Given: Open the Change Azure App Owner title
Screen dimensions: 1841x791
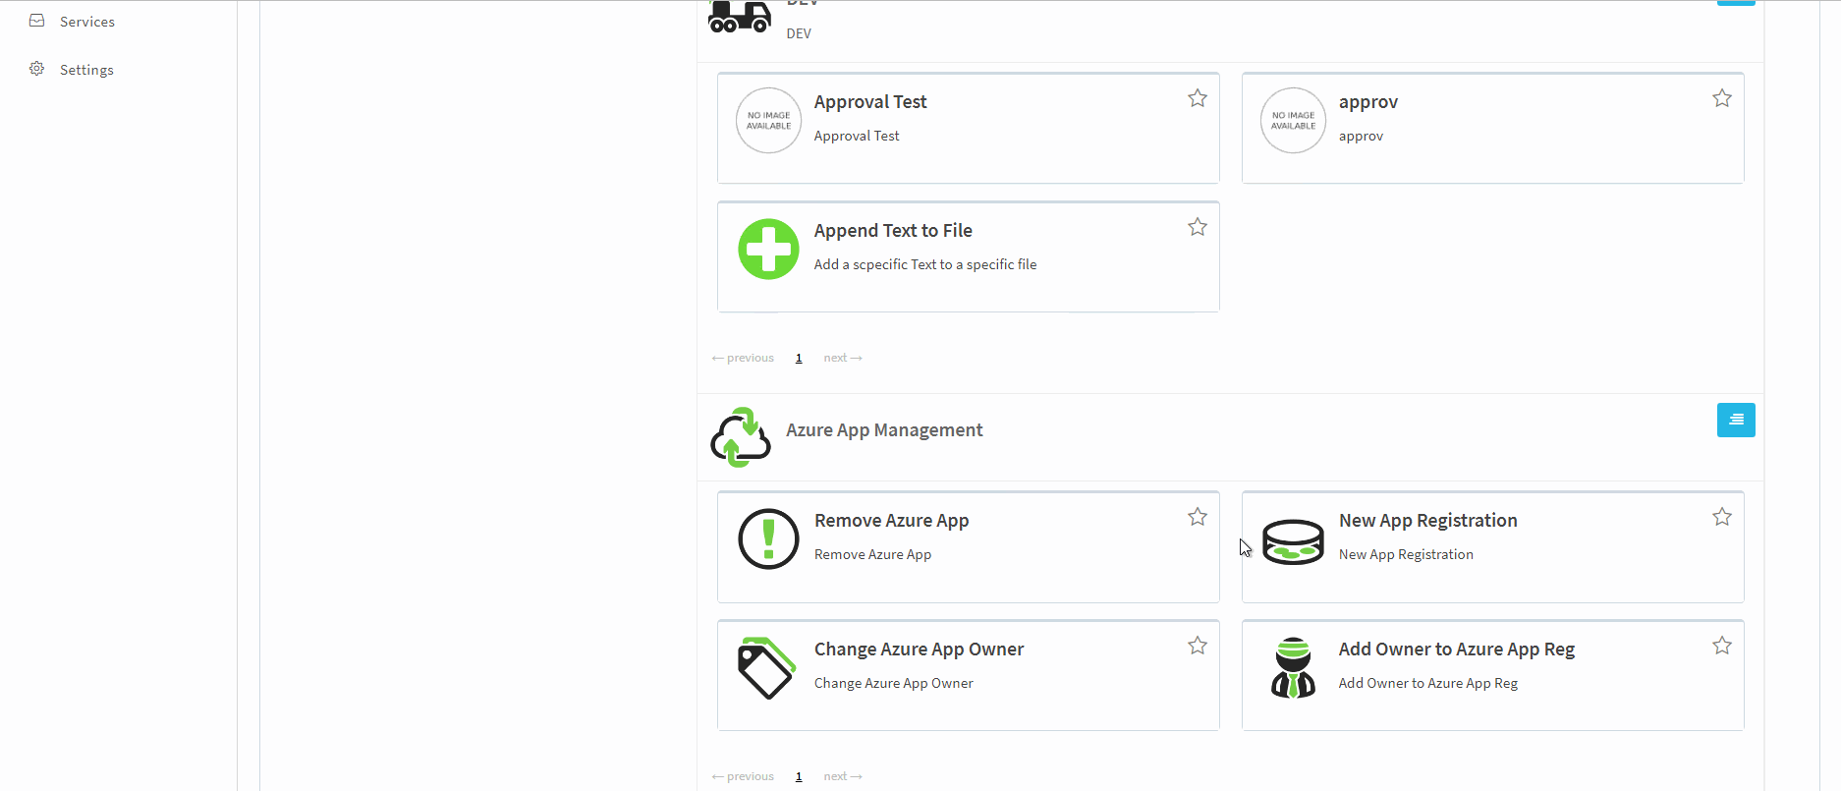Looking at the screenshot, I should click(919, 650).
